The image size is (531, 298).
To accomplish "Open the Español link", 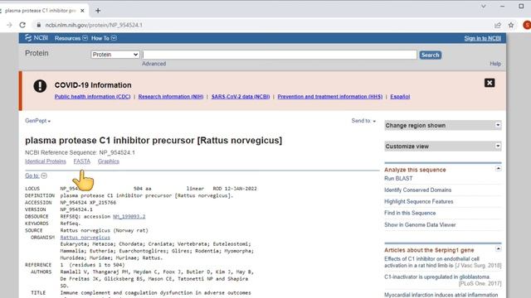I will (x=400, y=97).
